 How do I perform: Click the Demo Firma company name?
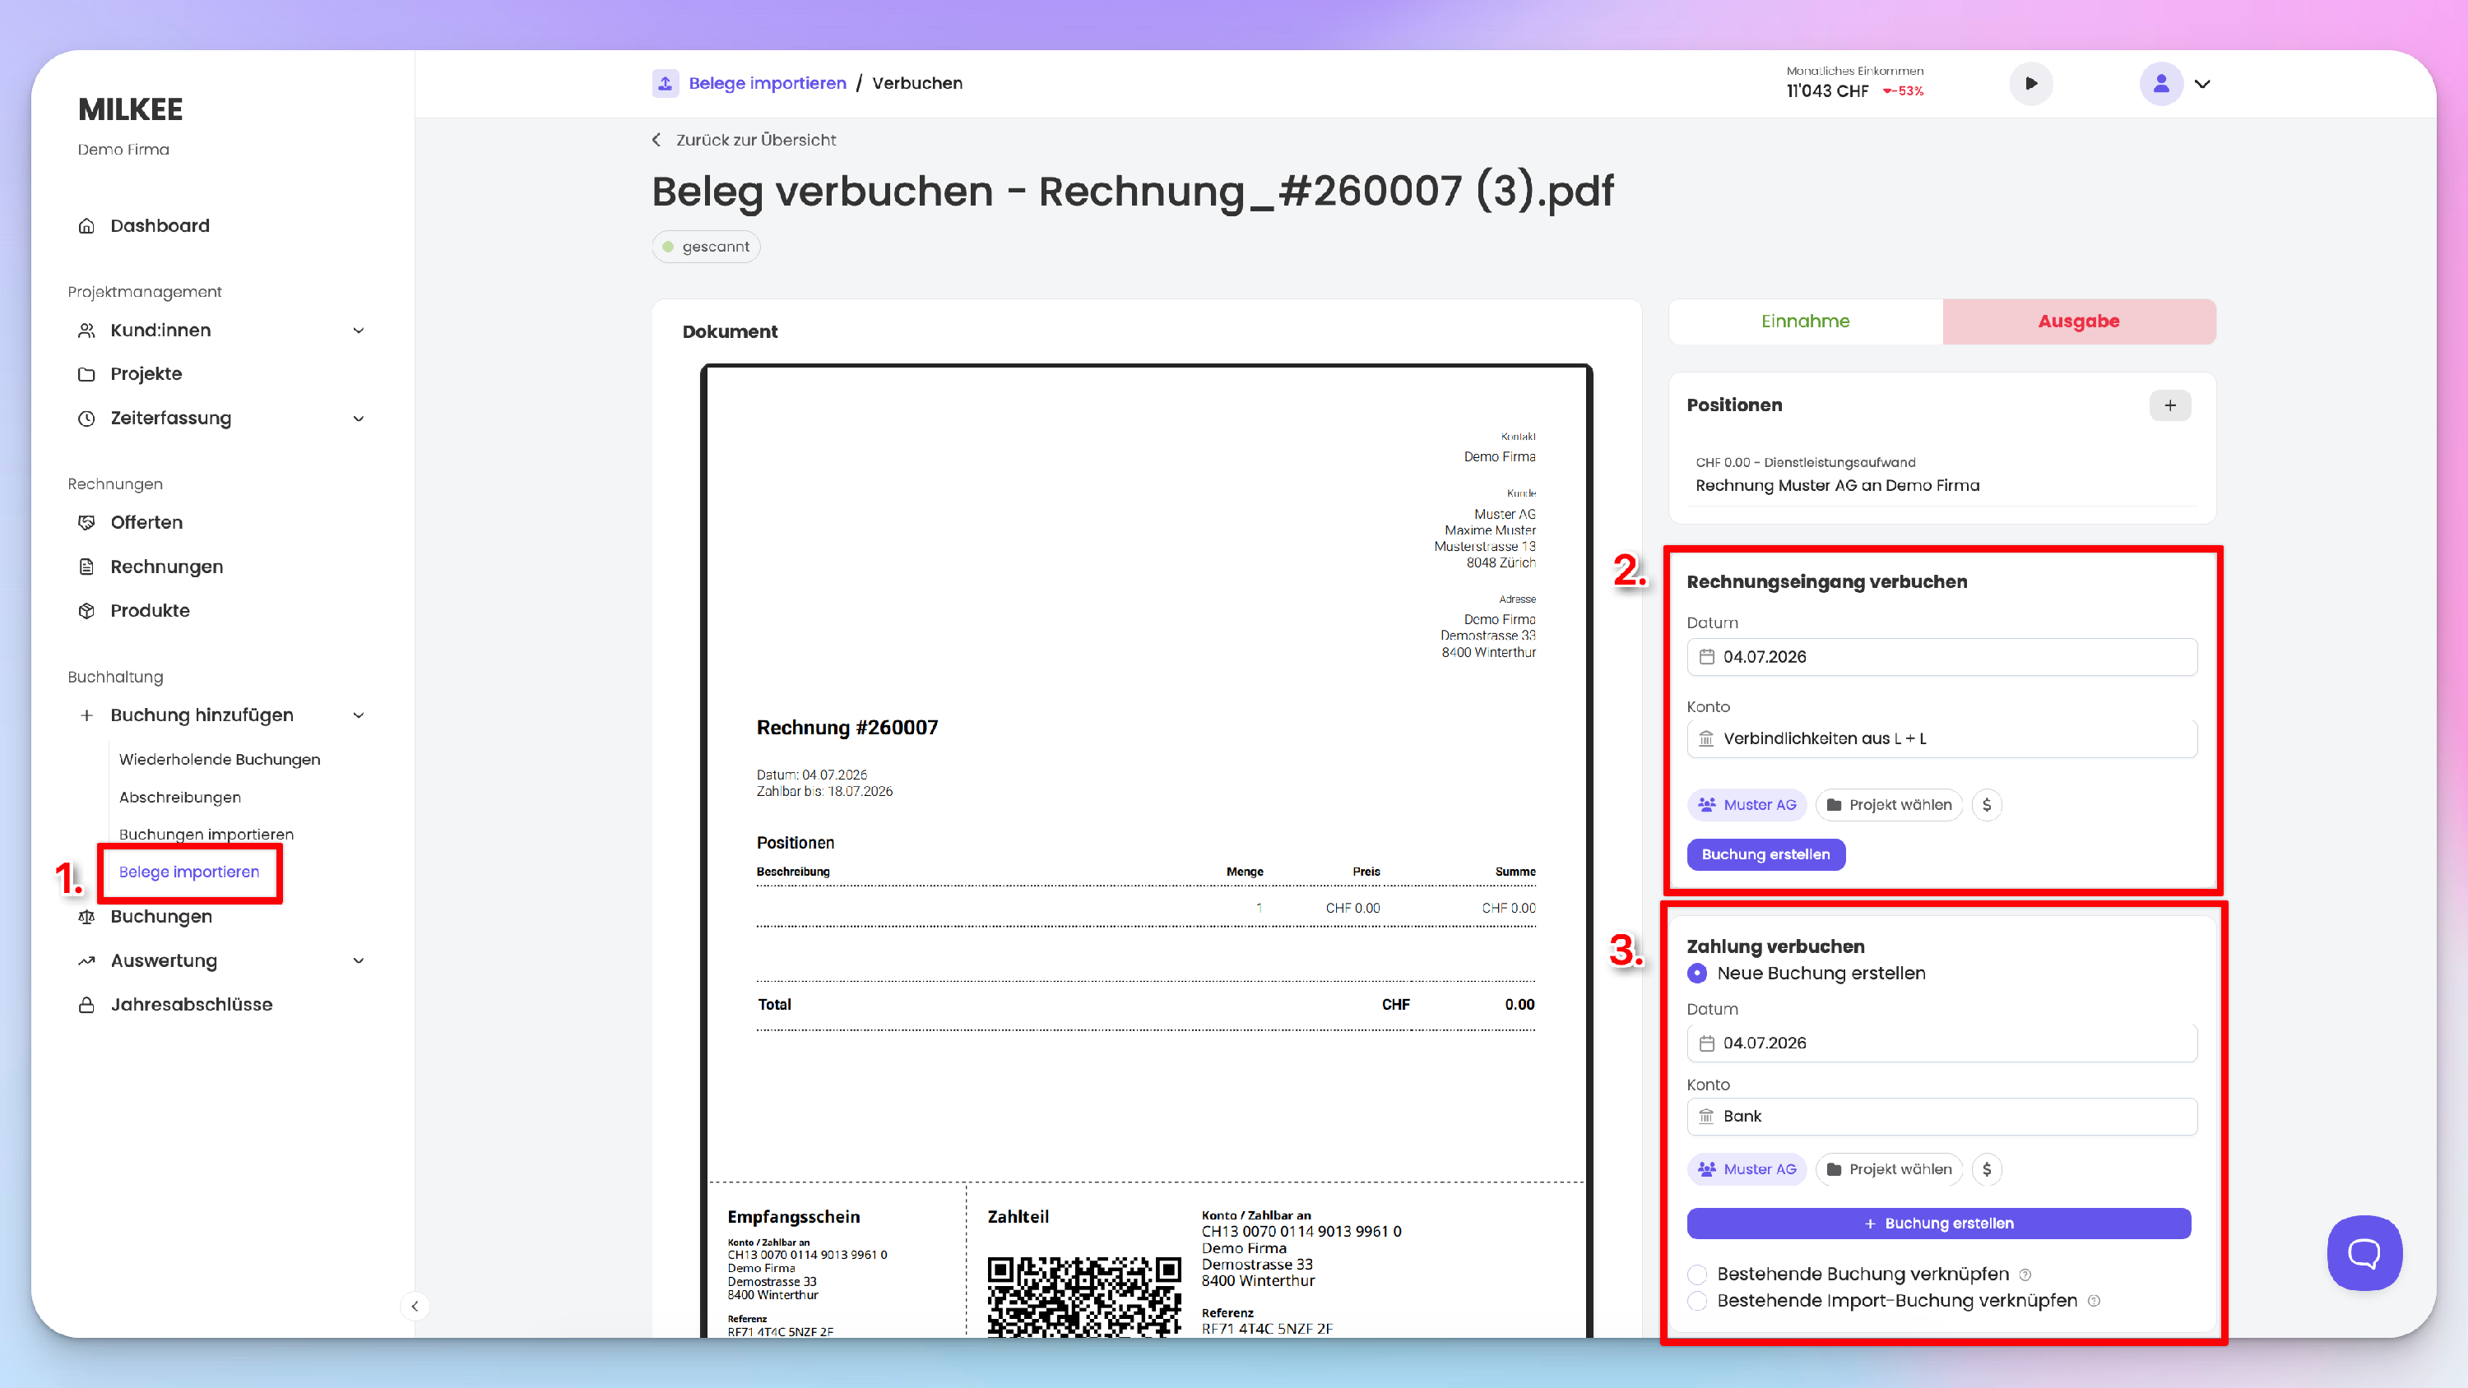123,150
